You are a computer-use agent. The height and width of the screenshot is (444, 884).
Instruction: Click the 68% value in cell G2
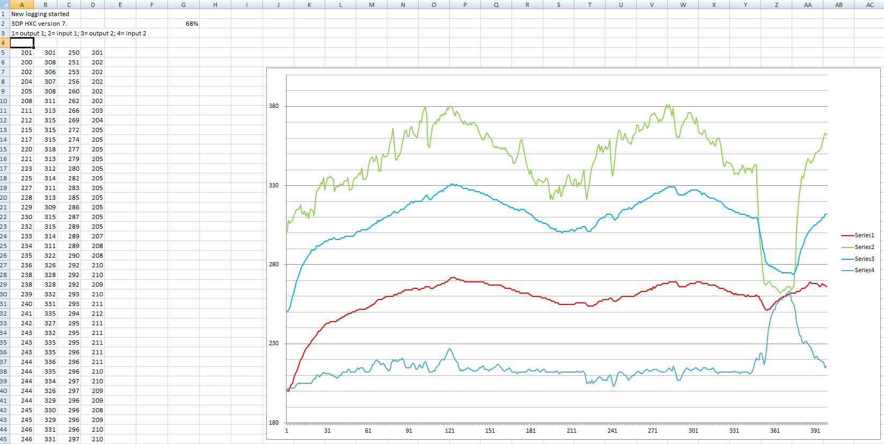(x=184, y=24)
